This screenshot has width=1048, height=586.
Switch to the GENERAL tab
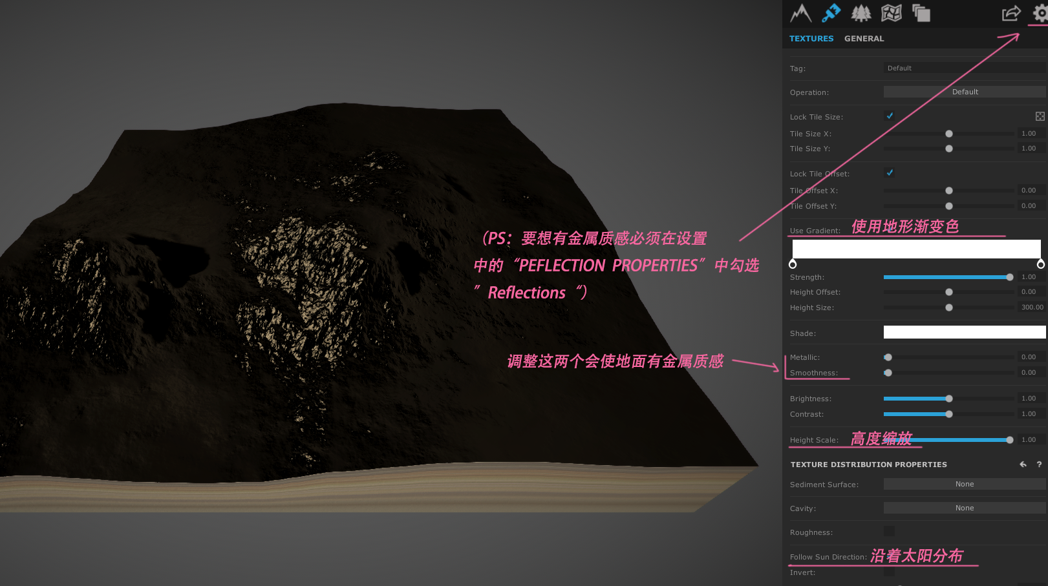[863, 38]
